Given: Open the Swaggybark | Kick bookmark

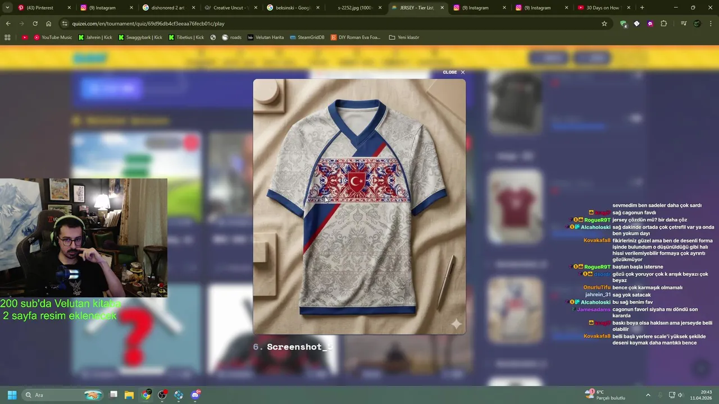Looking at the screenshot, I should 140,37.
